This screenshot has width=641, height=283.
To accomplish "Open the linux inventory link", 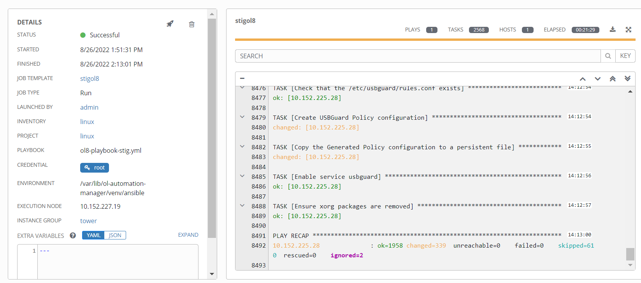I will 87,122.
